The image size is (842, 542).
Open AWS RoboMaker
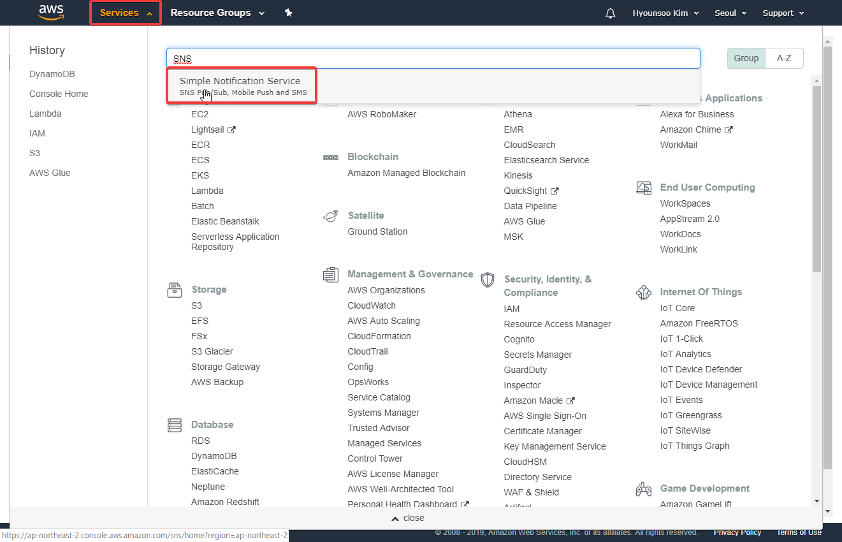382,114
